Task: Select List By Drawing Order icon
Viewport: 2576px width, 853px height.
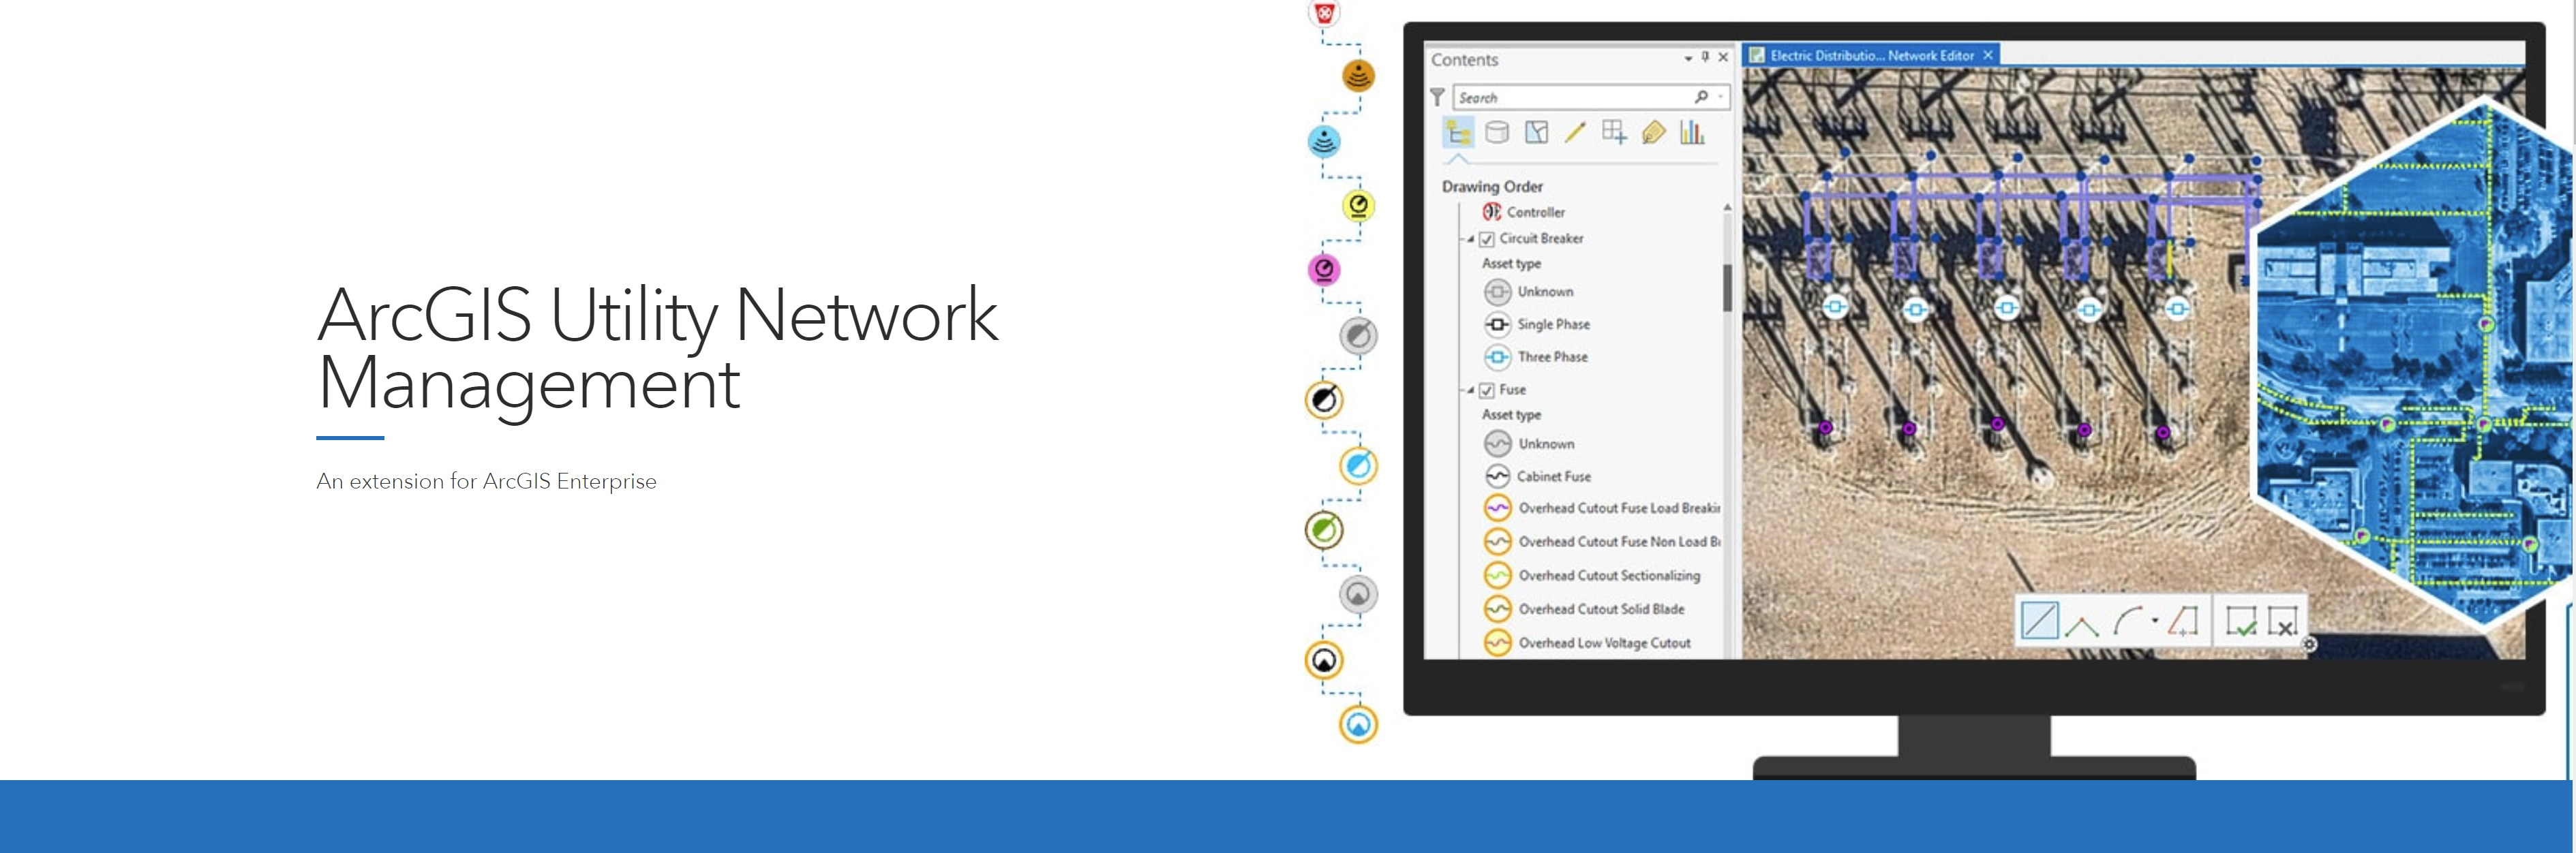Action: [x=1458, y=132]
